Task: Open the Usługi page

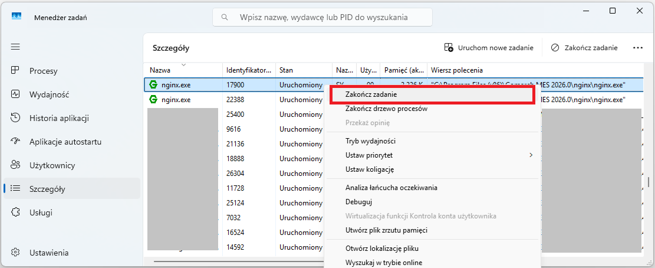Action: point(72,213)
